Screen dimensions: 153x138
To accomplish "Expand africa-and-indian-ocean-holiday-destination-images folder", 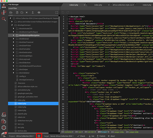I will pyautogui.click(x=12, y=22).
